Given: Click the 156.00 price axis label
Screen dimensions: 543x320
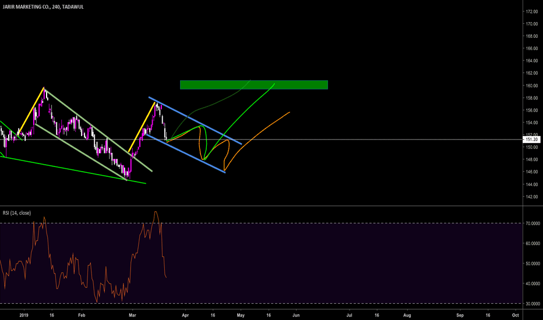Looking at the screenshot, I should [532, 111].
